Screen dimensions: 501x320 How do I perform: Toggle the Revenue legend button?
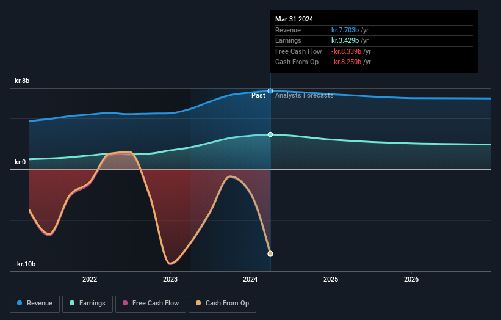pos(35,304)
